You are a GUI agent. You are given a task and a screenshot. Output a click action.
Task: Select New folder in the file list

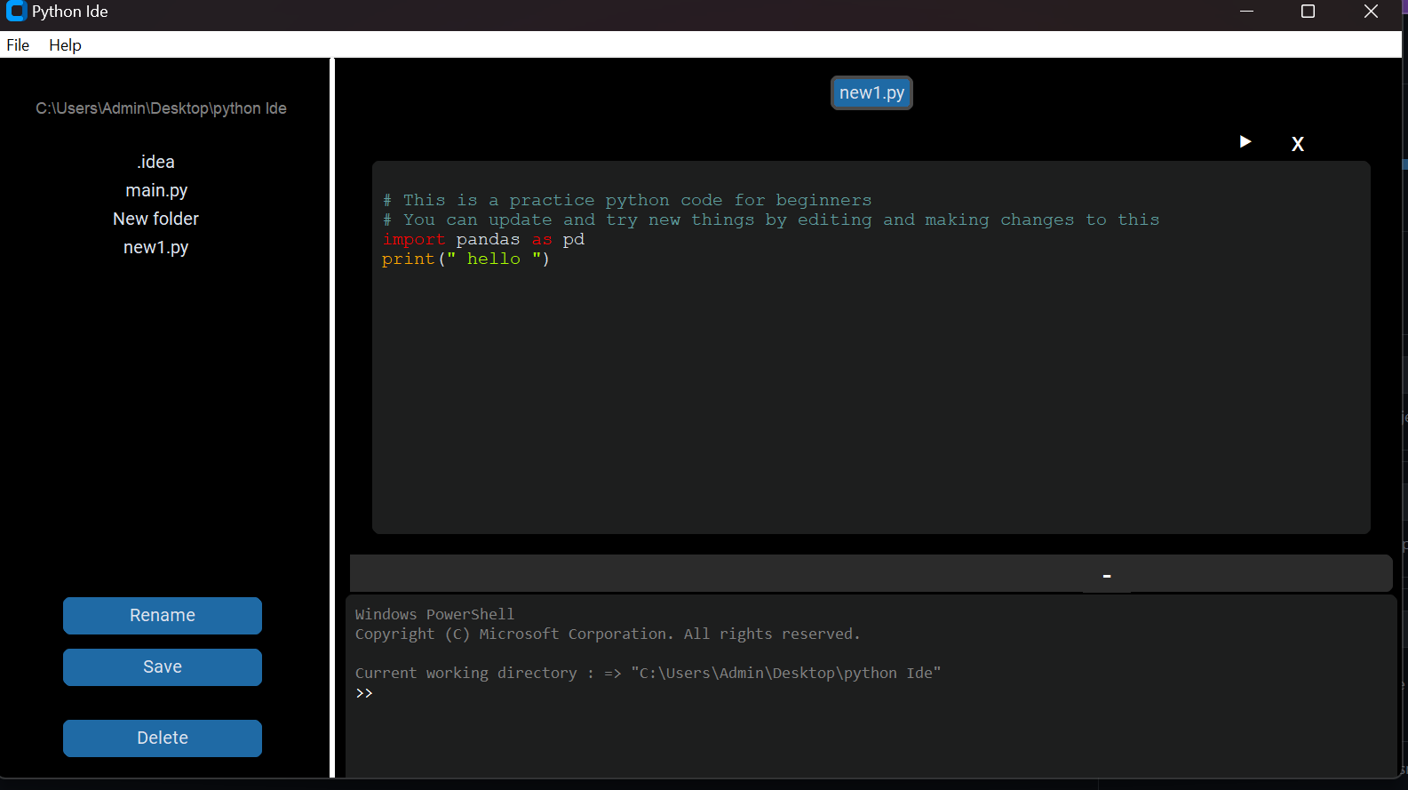156,219
